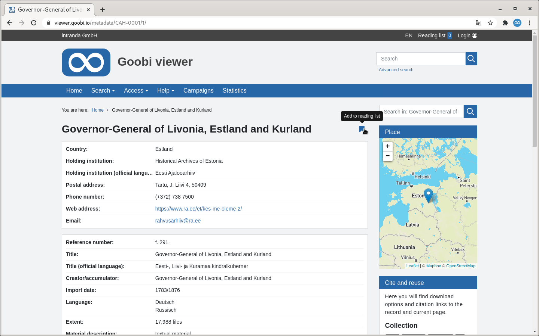This screenshot has height=336, width=539.
Task: Select language value 'Deutsch'
Action: [x=165, y=302]
